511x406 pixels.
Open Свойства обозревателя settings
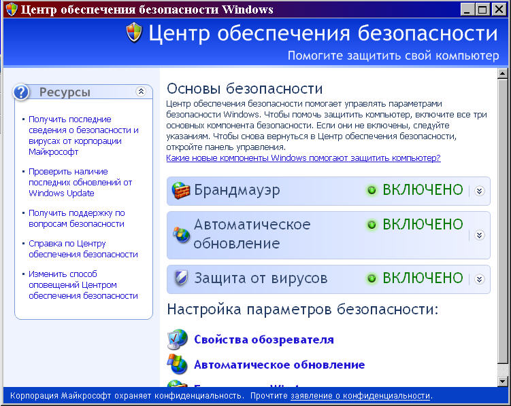click(x=264, y=339)
